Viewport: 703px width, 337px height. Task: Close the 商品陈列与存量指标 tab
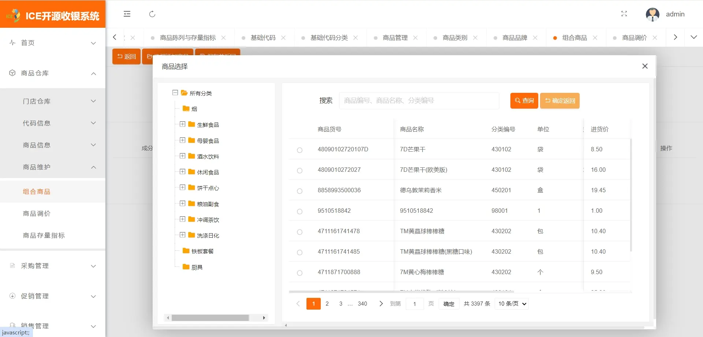click(223, 38)
